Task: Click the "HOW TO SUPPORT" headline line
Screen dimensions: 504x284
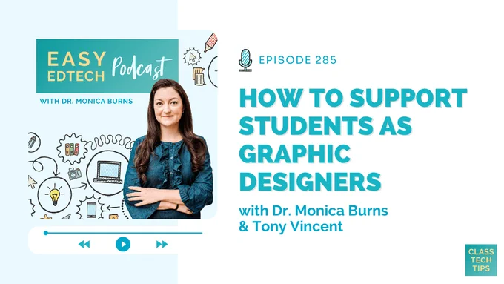Action: tap(353, 98)
